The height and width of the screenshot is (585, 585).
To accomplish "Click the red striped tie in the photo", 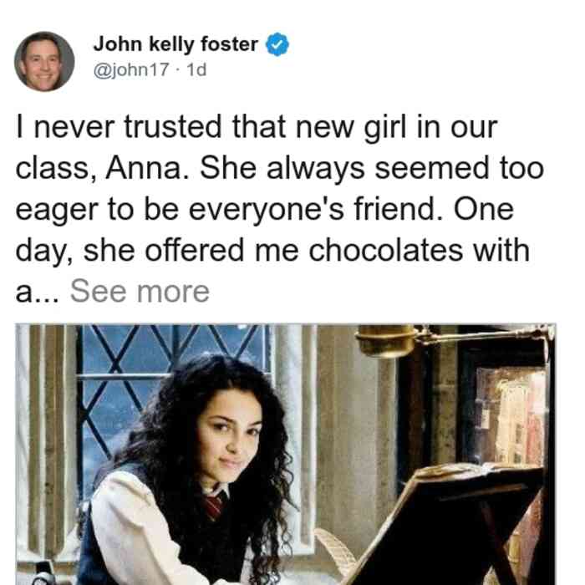I will pyautogui.click(x=216, y=505).
